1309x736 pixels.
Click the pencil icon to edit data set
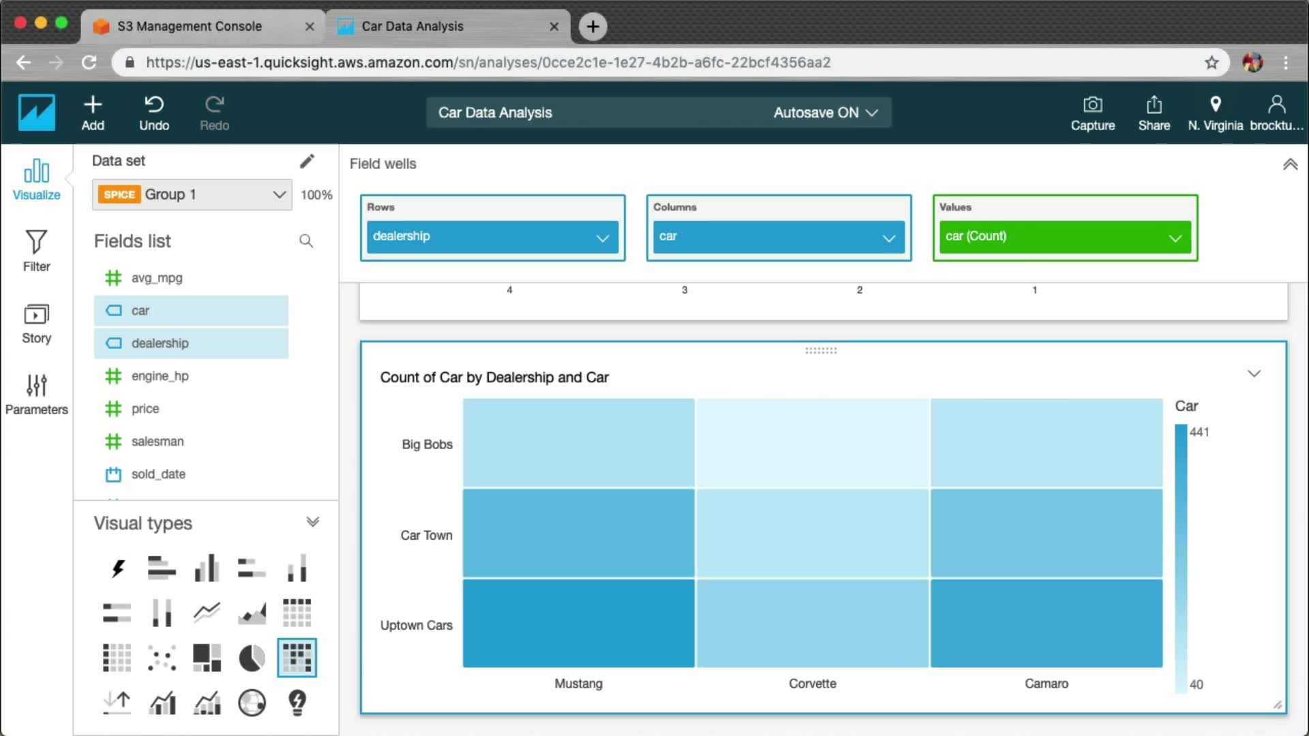click(x=307, y=161)
